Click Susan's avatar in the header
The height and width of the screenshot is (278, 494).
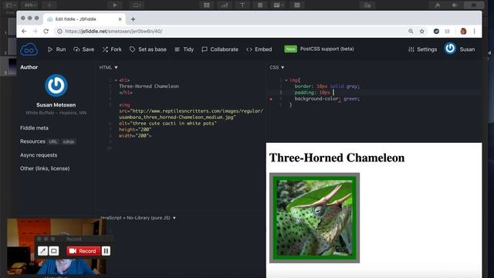pyautogui.click(x=450, y=49)
